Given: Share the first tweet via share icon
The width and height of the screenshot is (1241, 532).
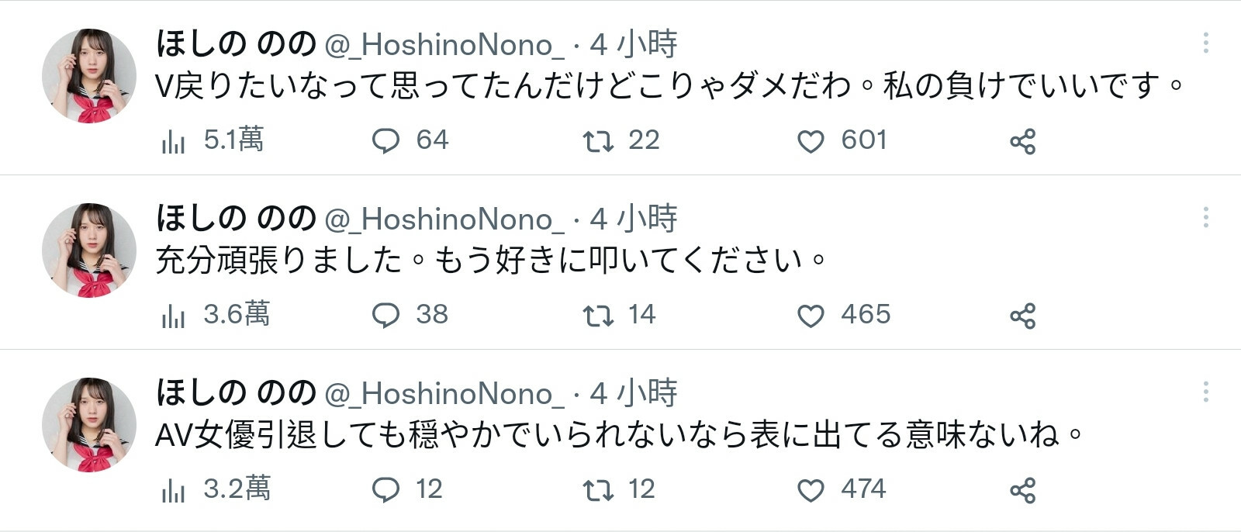Looking at the screenshot, I should (1022, 142).
